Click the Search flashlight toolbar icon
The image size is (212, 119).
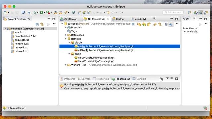pyautogui.click(x=66, y=13)
